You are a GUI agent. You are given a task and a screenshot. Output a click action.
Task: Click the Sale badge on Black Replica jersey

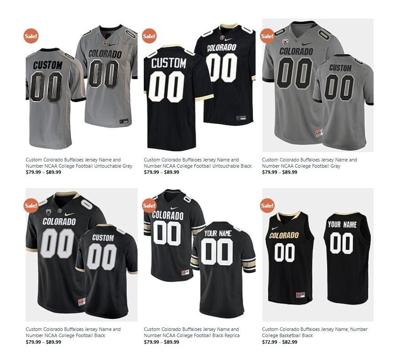click(149, 206)
